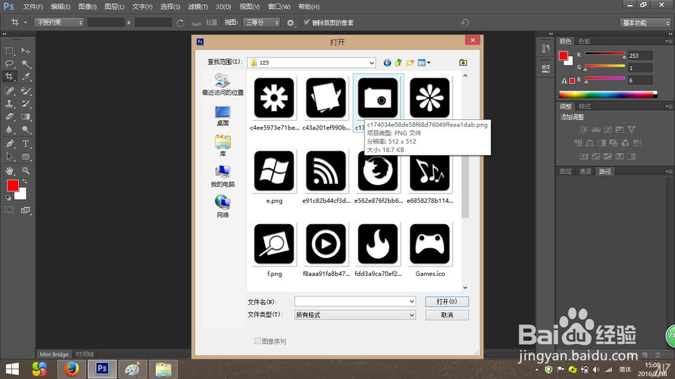Select the Crop tool in toolbox
Image resolution: width=675 pixels, height=379 pixels.
[9, 77]
